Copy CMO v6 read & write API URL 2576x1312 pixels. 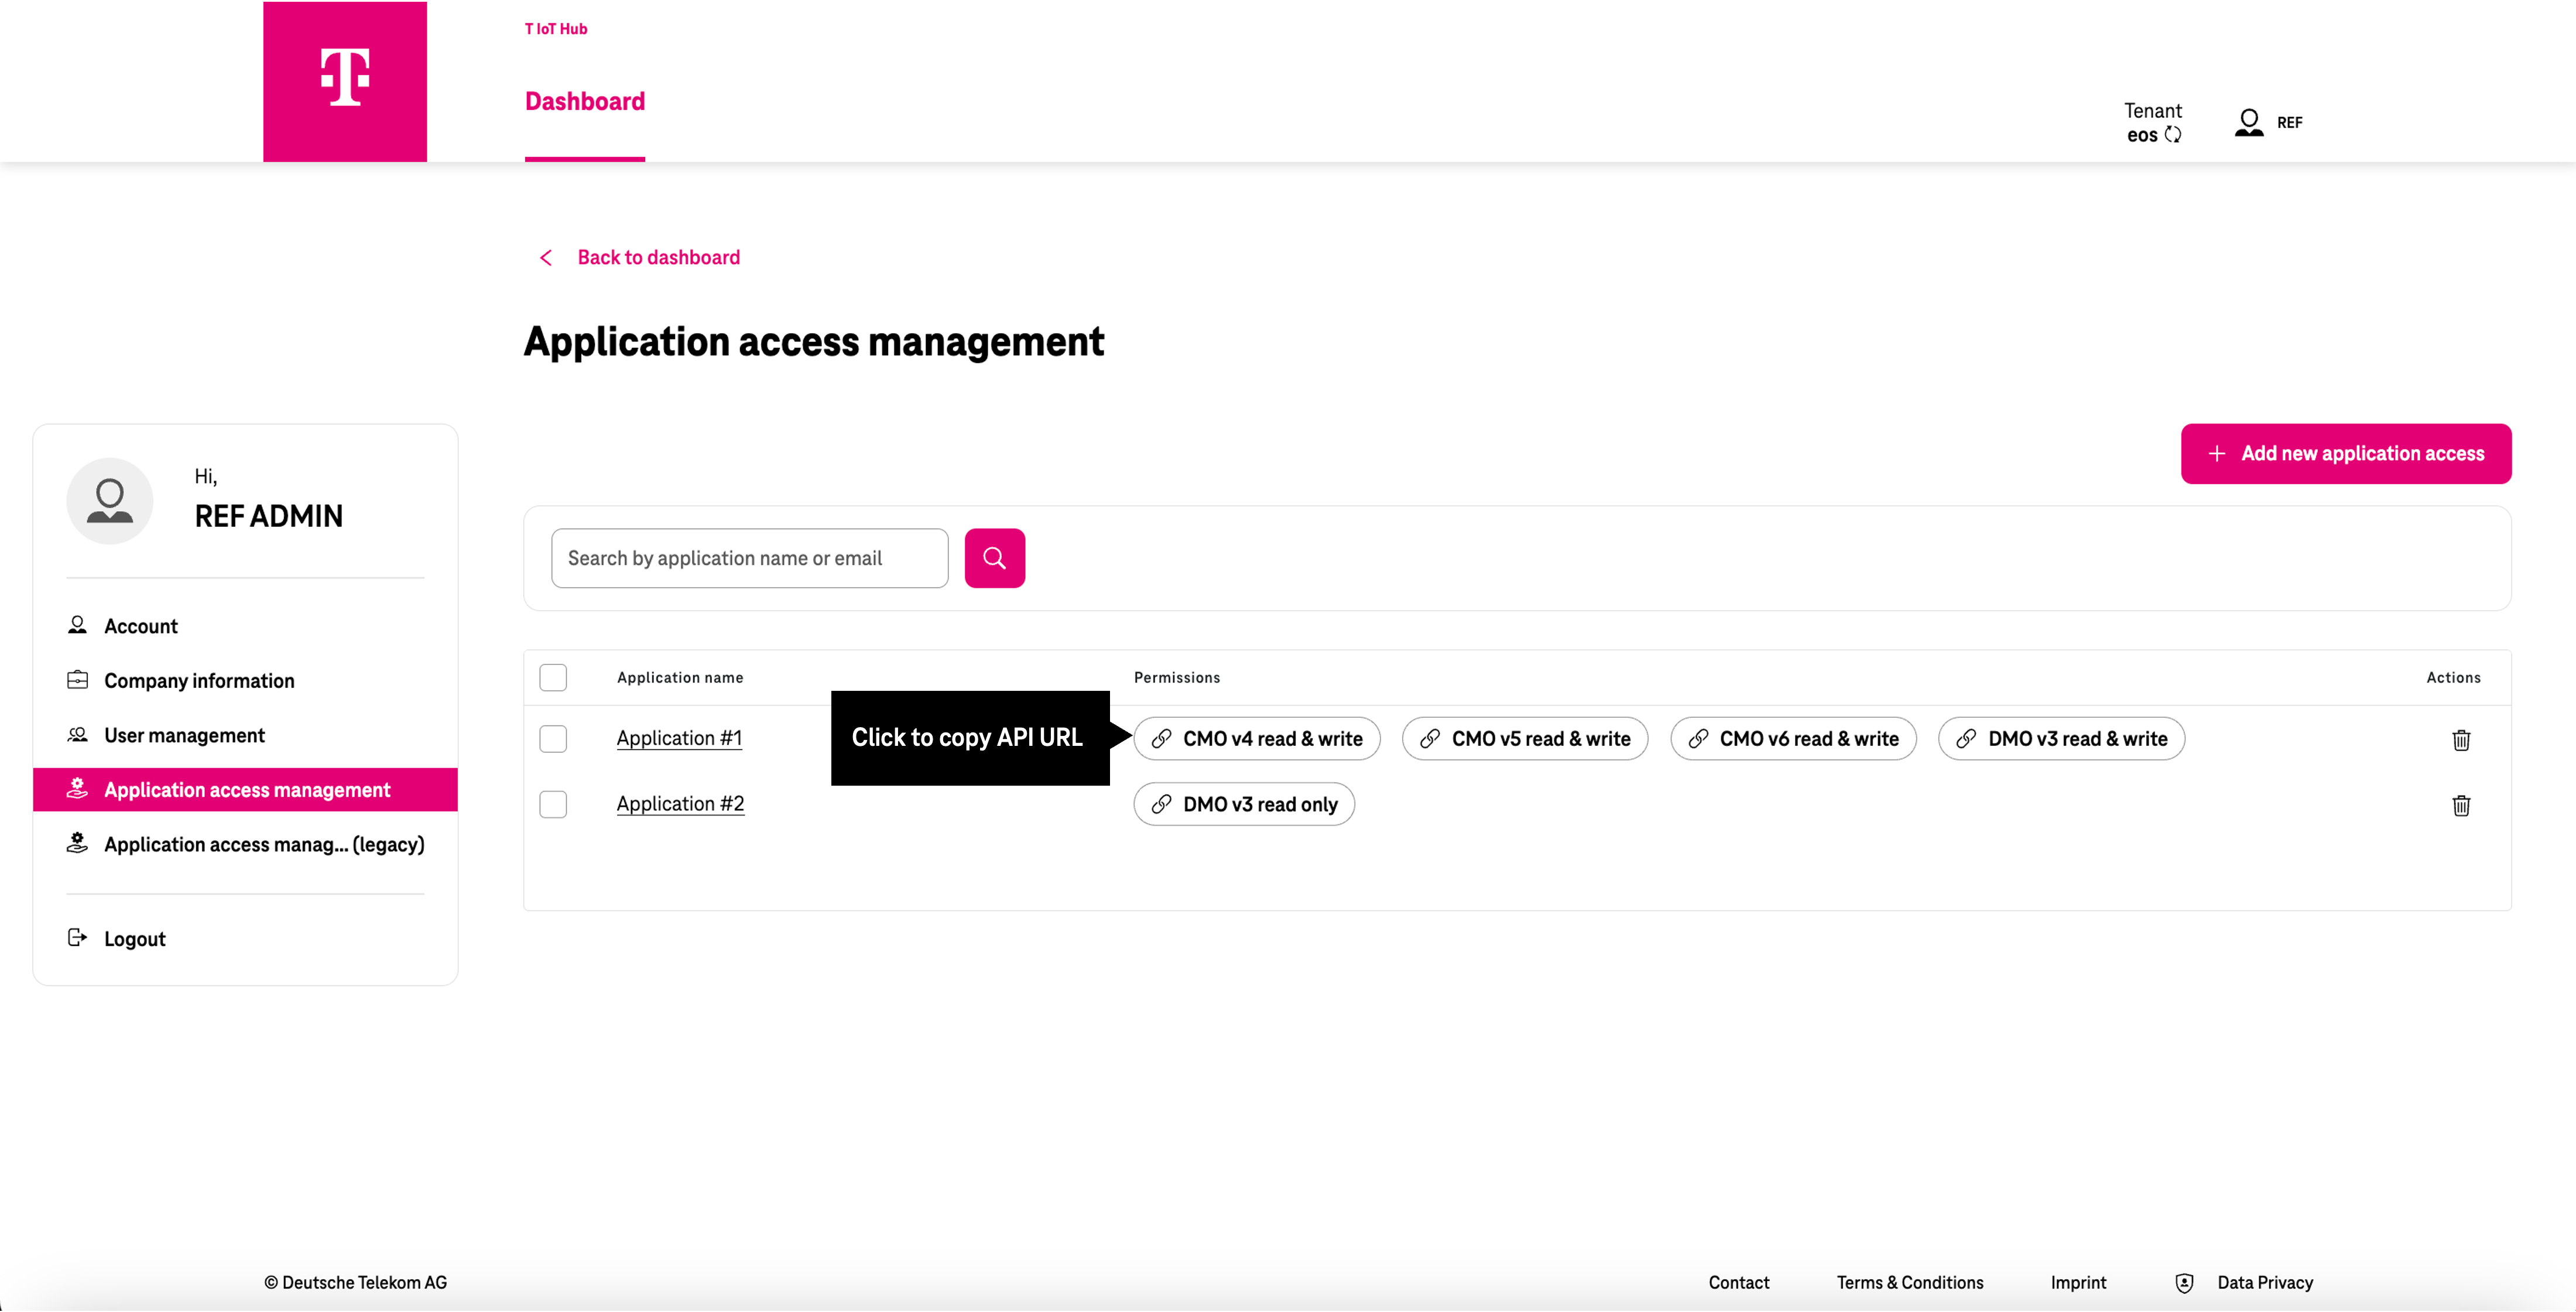coord(1793,739)
